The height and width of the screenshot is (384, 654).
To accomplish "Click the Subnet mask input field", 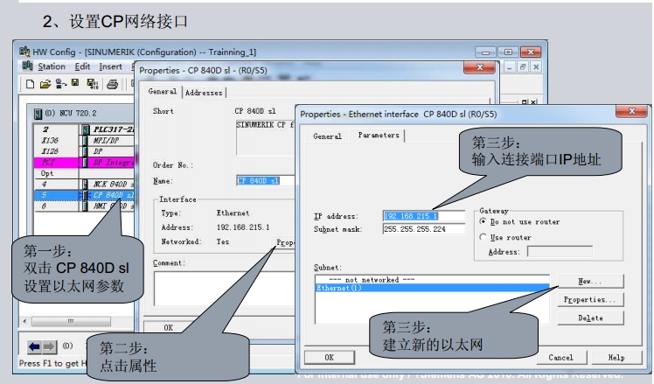I will point(423,228).
